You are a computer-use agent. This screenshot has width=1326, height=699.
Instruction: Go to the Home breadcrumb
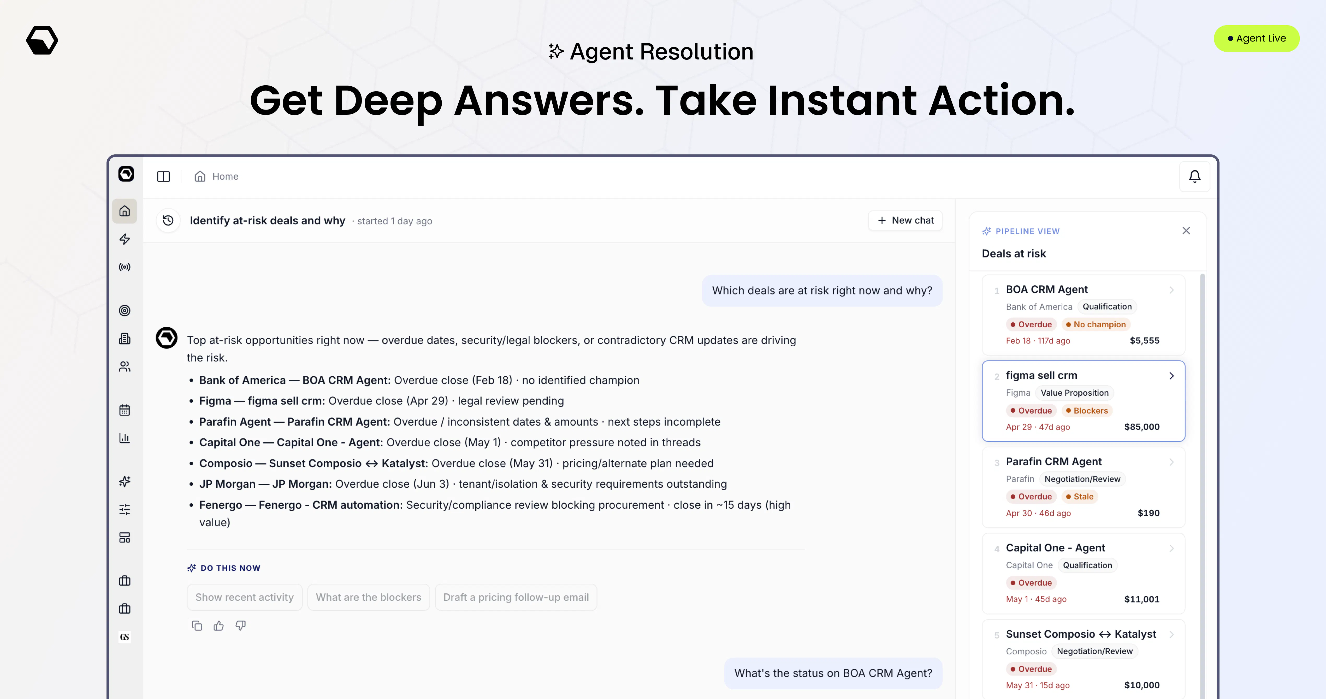(x=216, y=176)
